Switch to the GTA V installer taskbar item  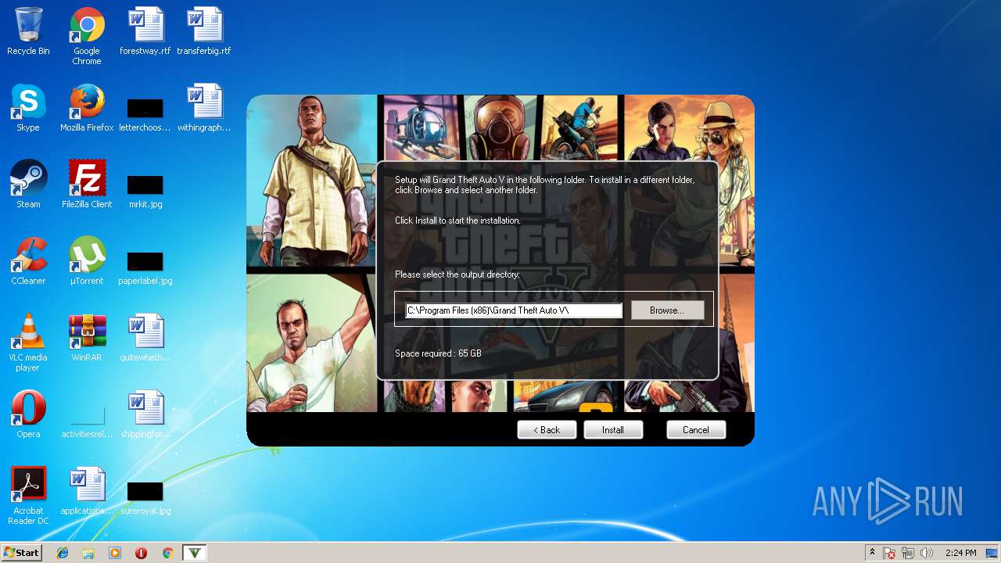click(x=195, y=553)
